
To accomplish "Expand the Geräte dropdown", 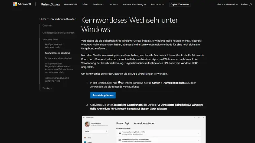I will click(x=114, y=4).
